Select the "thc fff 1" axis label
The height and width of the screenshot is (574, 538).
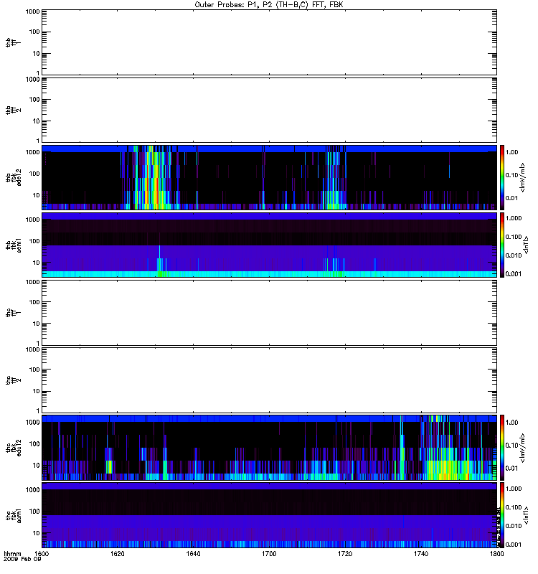click(x=13, y=313)
